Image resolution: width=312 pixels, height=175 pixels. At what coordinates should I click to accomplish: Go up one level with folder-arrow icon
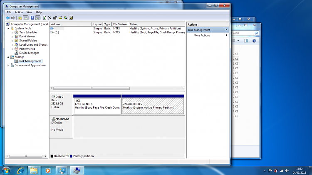[x=20, y=18]
